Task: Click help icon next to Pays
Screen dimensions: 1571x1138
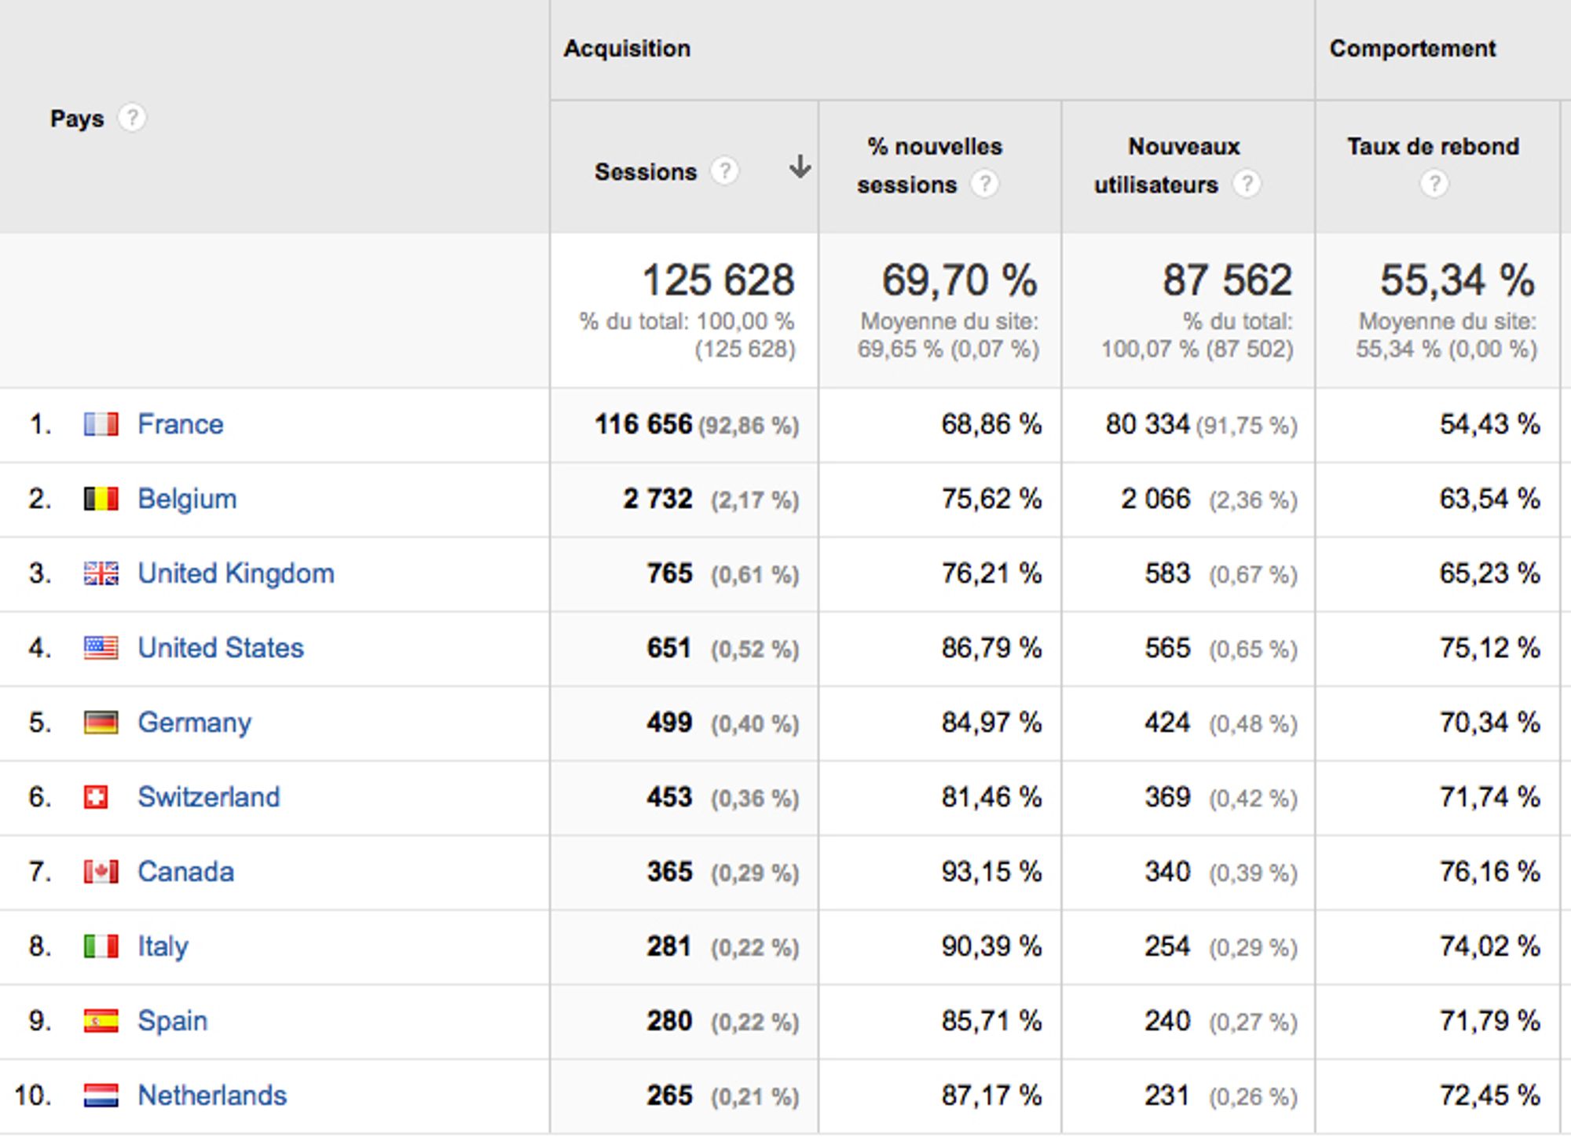Action: click(x=132, y=119)
